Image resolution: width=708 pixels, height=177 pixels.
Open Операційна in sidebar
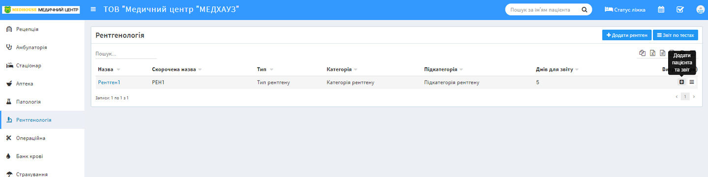click(42, 138)
